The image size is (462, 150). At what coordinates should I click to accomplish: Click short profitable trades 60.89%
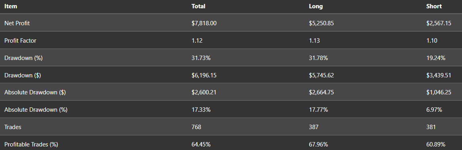point(435,144)
